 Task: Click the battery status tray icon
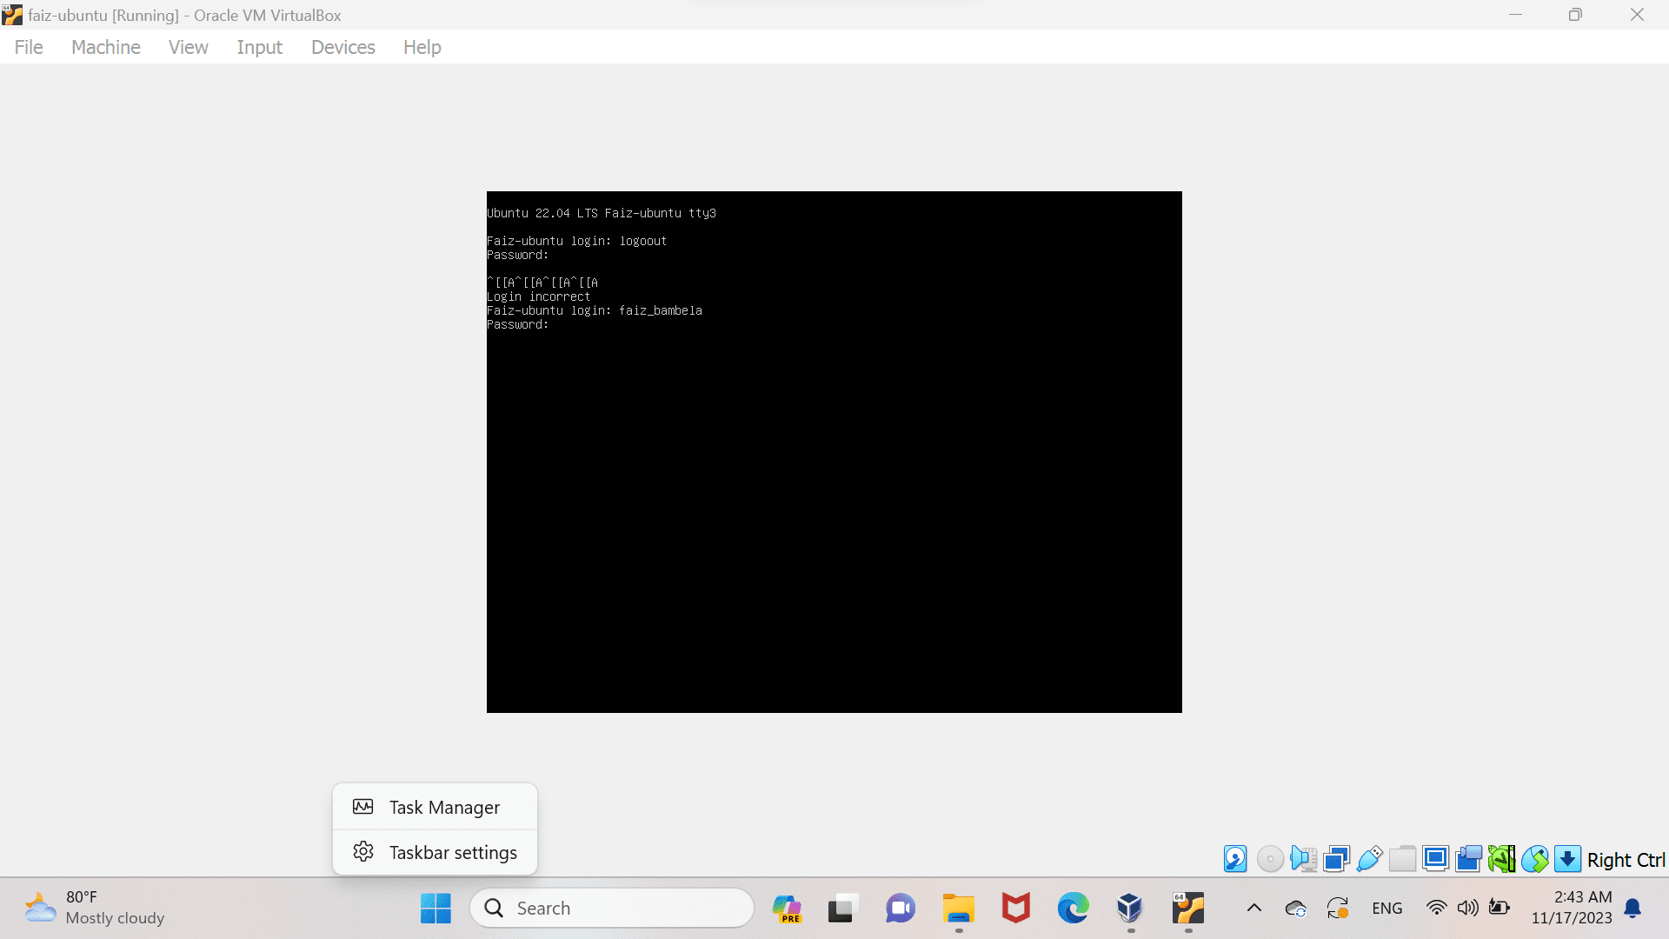[1499, 909]
